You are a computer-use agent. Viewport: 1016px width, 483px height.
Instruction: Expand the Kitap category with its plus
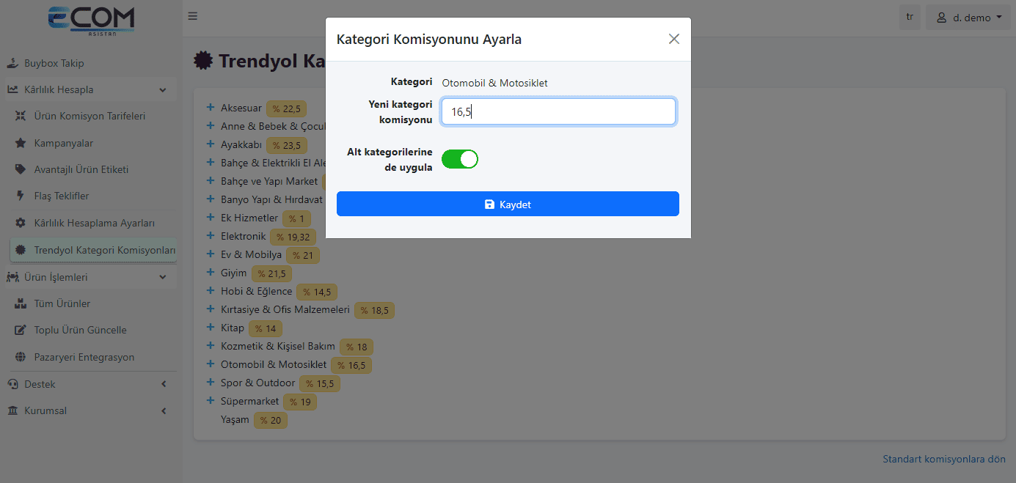click(211, 328)
